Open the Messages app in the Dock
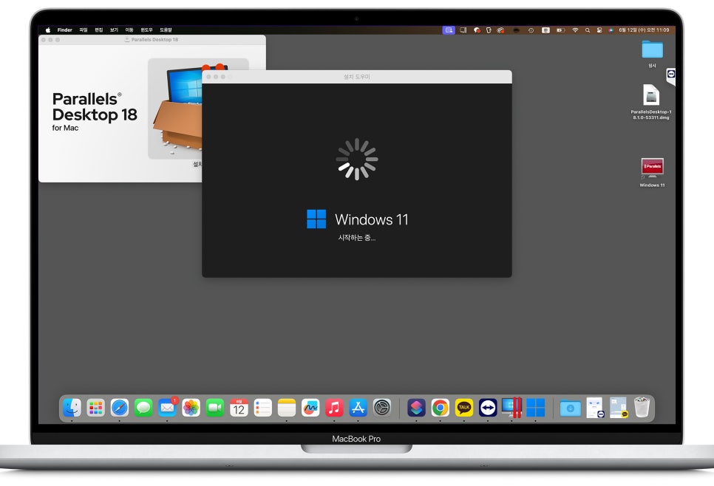714x486 pixels. coord(143,408)
